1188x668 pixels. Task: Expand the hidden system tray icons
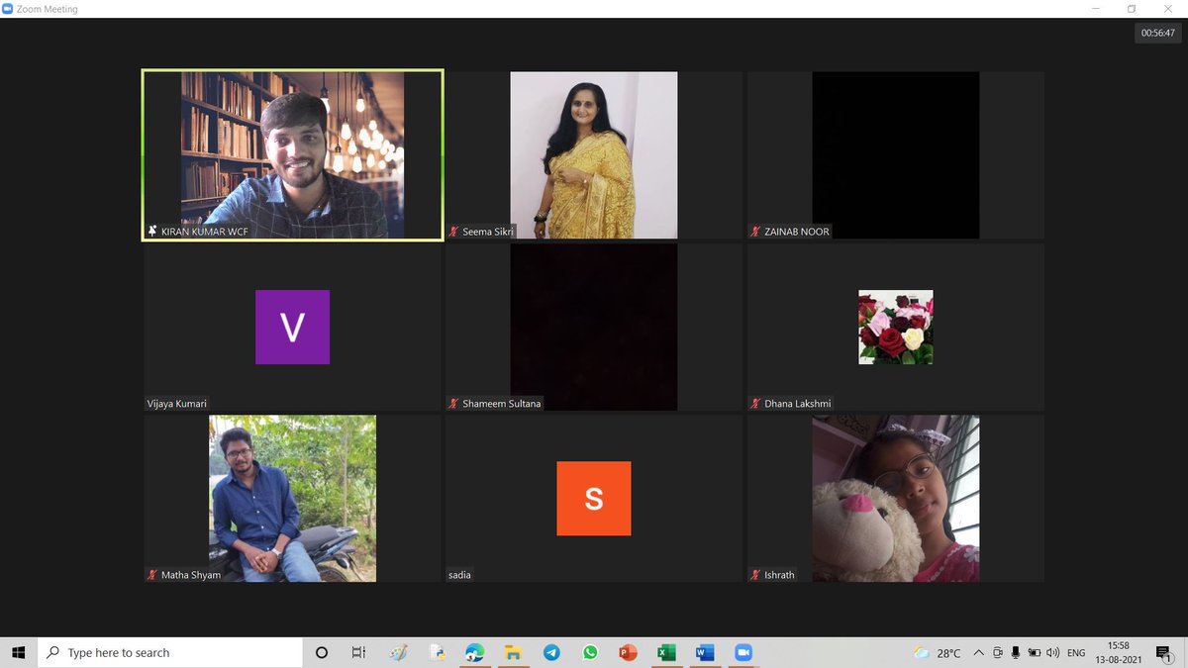pyautogui.click(x=979, y=652)
